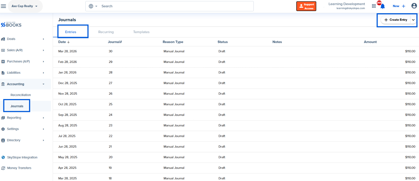Click the Reason Type column header
The height and width of the screenshot is (181, 419).
pyautogui.click(x=173, y=42)
